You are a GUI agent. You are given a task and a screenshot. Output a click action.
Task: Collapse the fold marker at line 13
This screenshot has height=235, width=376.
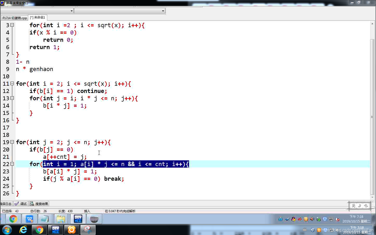point(12,98)
